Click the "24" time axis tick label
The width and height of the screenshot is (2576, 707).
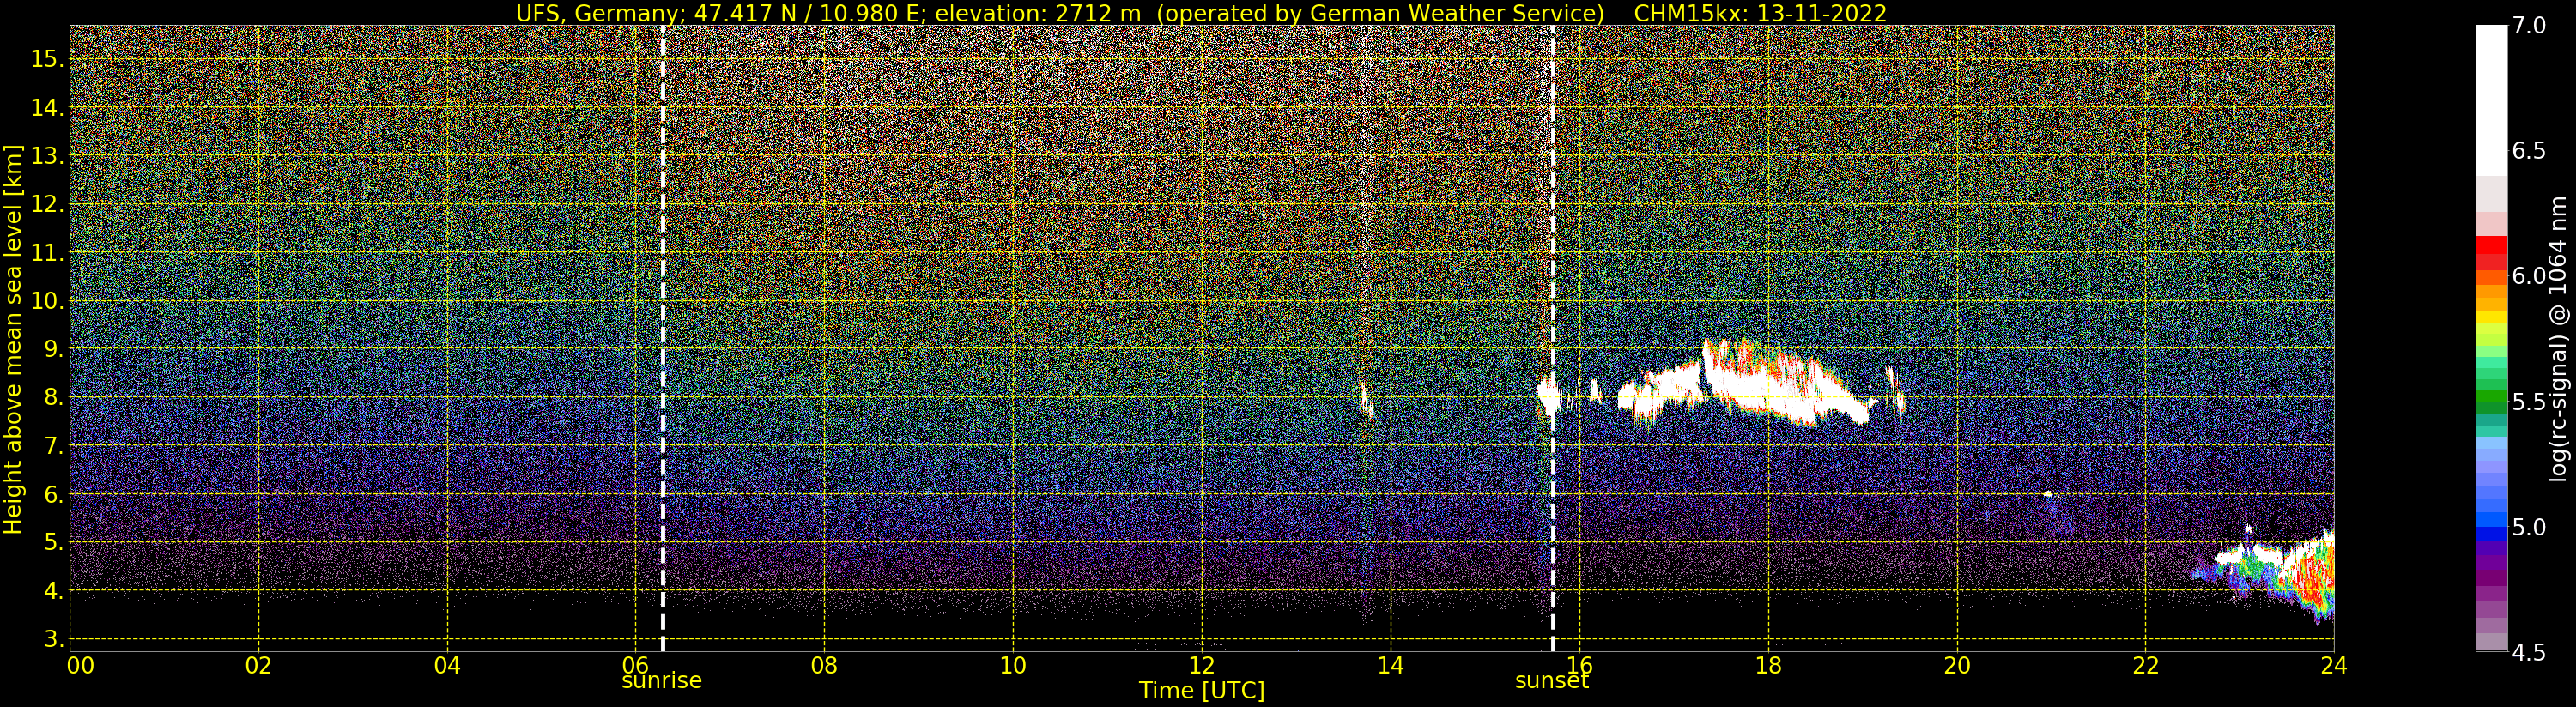pos(2334,666)
